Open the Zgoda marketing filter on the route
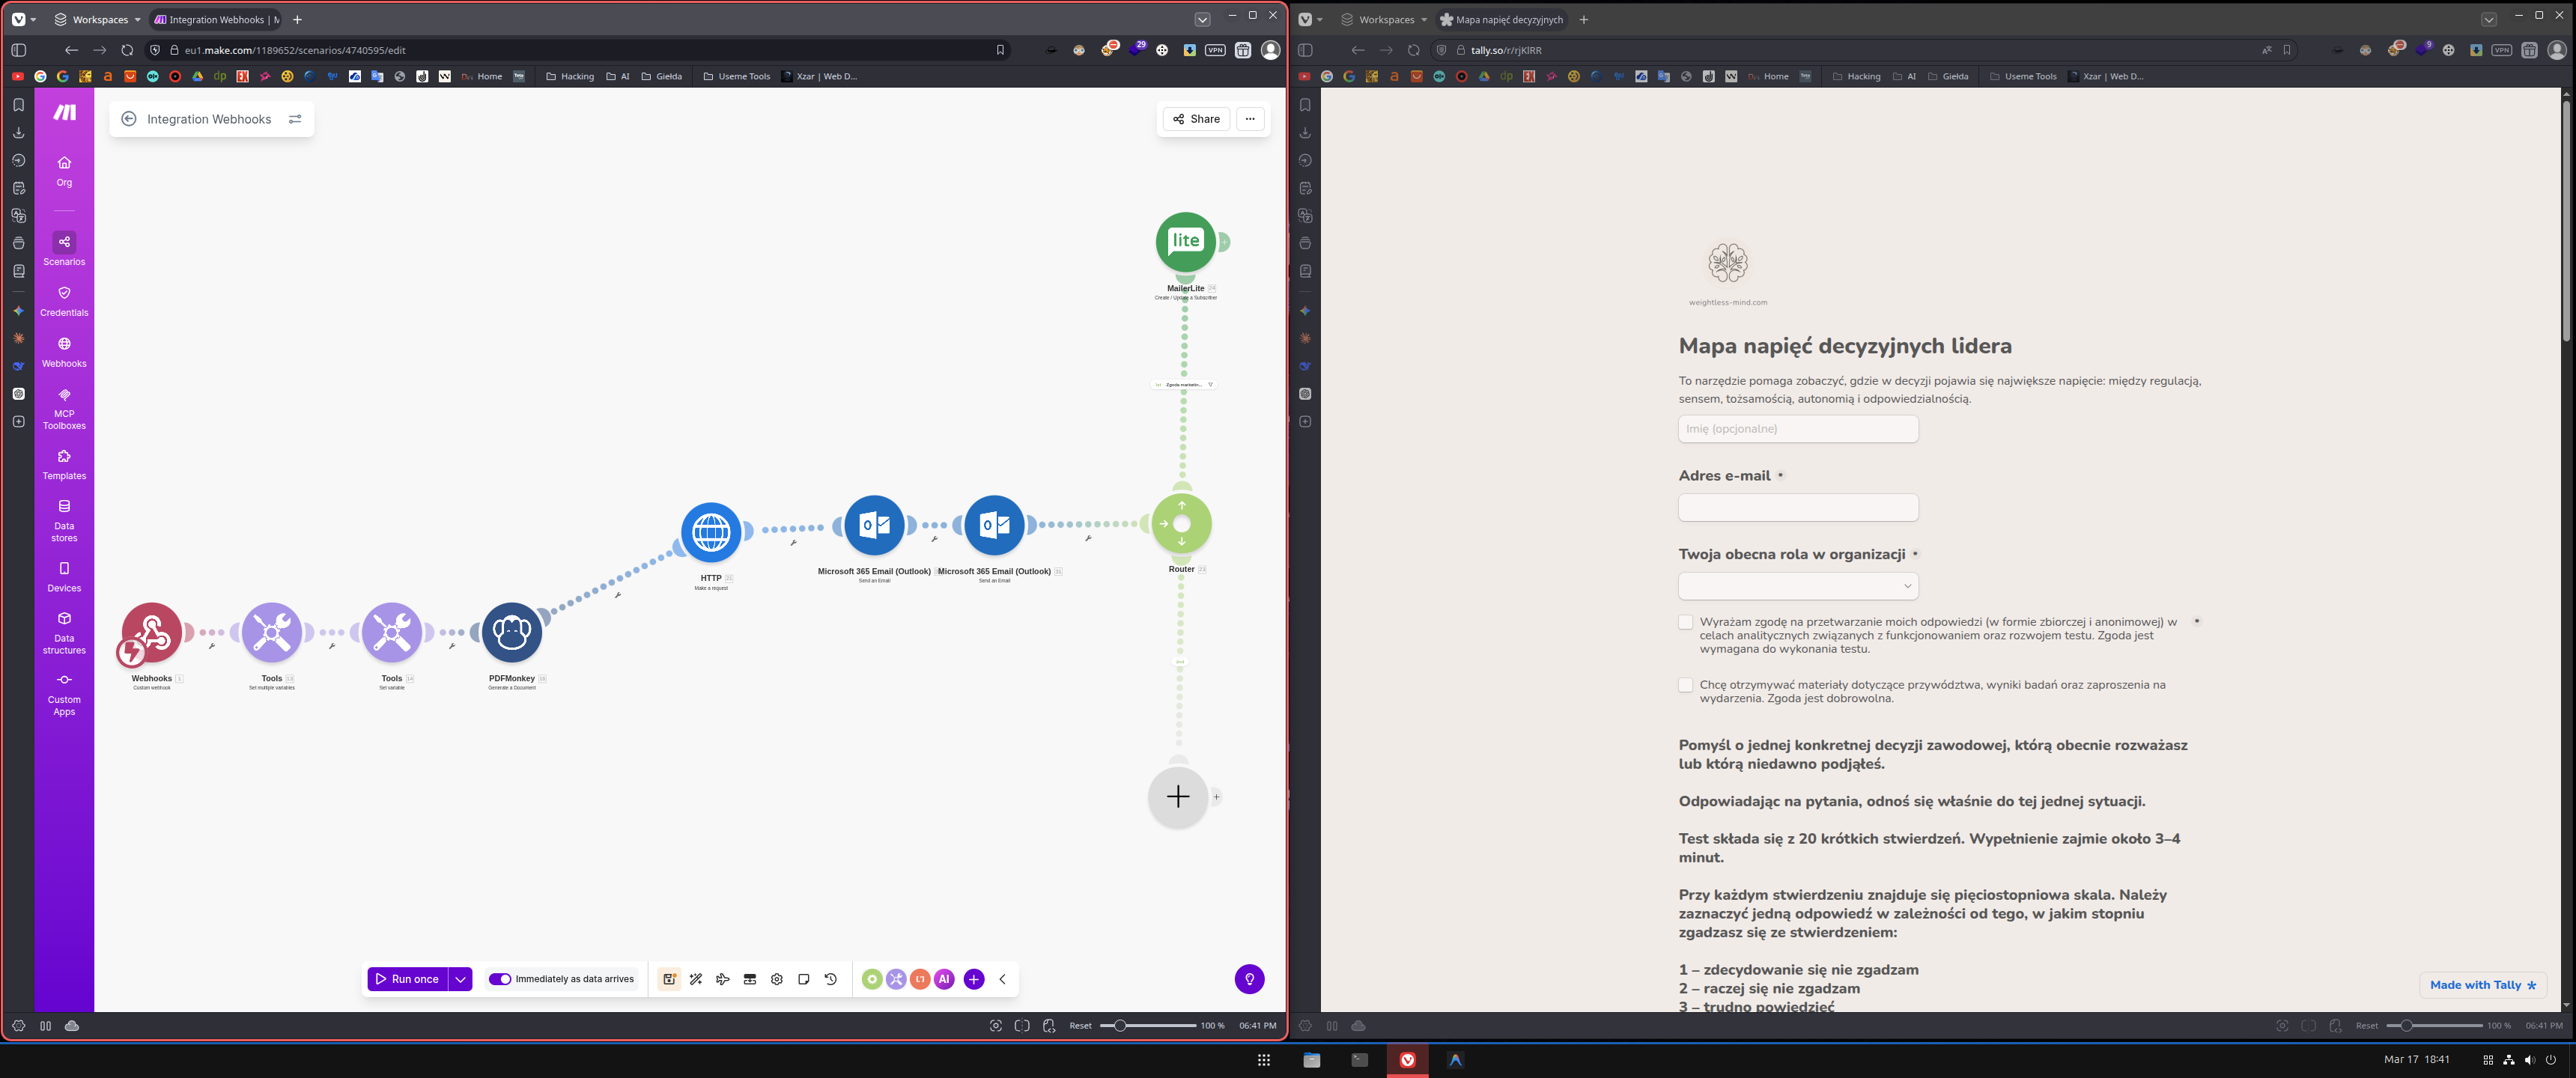This screenshot has width=2576, height=1078. point(1184,384)
